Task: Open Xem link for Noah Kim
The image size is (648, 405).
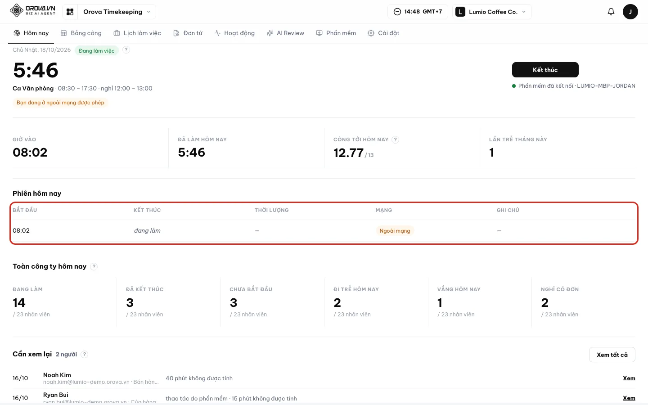Action: click(x=629, y=378)
